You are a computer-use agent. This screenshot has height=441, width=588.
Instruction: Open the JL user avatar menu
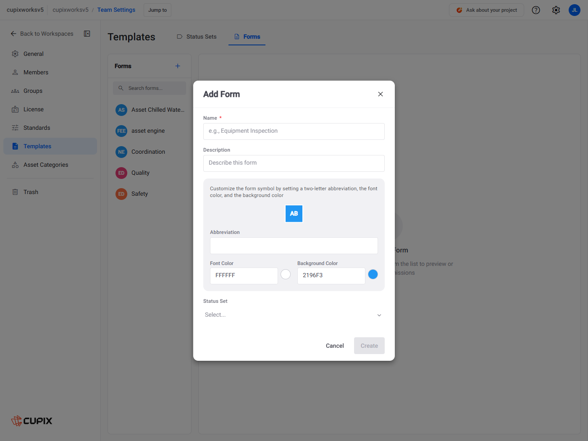(575, 10)
